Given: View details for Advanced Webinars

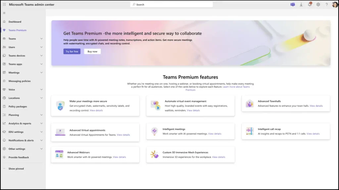Looking at the screenshot, I should [119, 157].
